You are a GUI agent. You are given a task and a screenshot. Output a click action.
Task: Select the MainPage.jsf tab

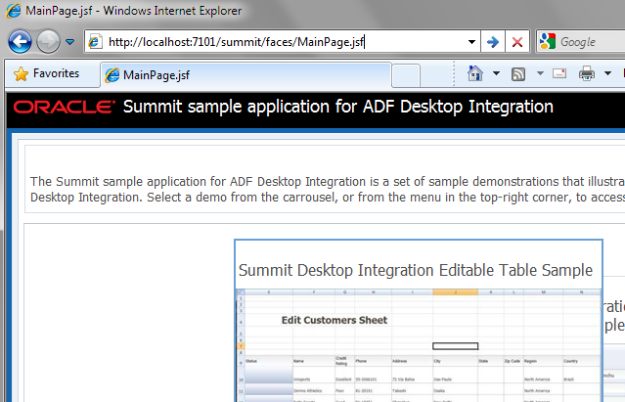click(246, 75)
